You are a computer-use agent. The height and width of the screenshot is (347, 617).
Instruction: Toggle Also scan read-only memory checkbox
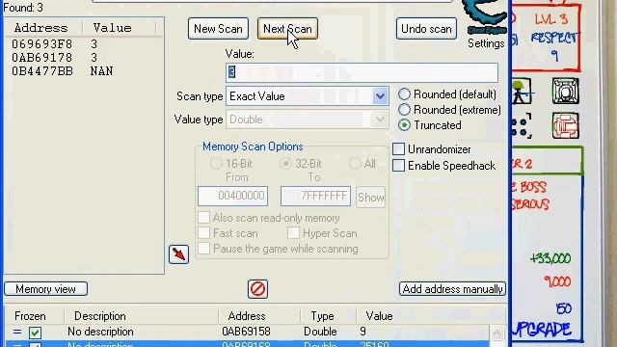click(203, 218)
